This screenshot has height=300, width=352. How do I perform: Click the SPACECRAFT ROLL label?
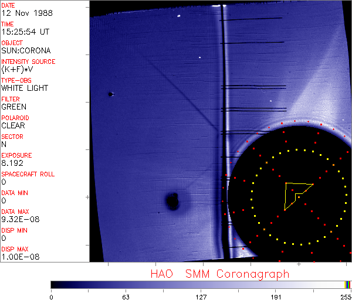click(x=28, y=174)
